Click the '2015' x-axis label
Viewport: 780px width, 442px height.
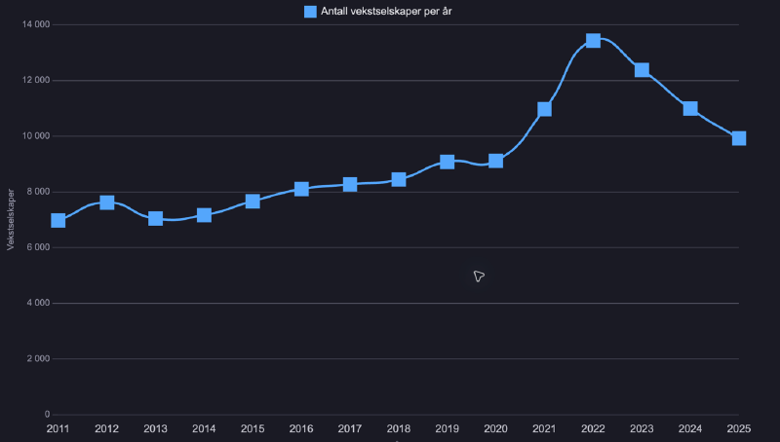253,428
